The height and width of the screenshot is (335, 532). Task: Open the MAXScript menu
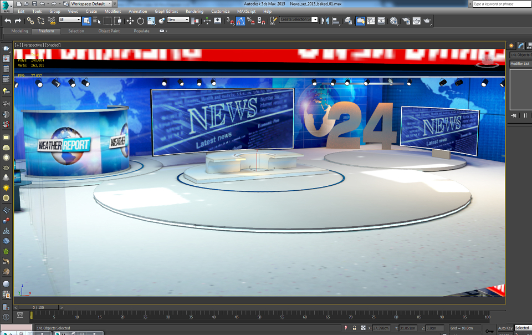[246, 11]
